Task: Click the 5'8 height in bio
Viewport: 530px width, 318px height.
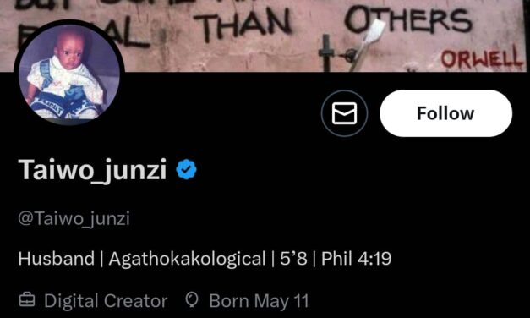Action: 293,259
